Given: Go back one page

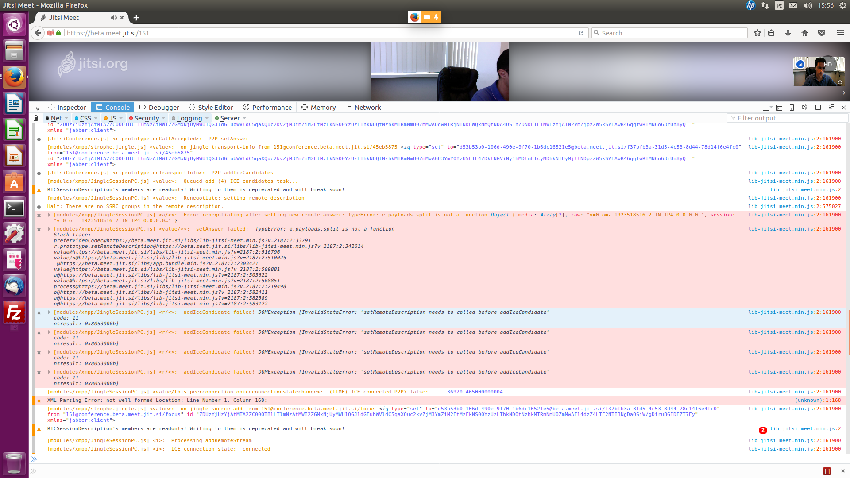Looking at the screenshot, I should click(38, 33).
